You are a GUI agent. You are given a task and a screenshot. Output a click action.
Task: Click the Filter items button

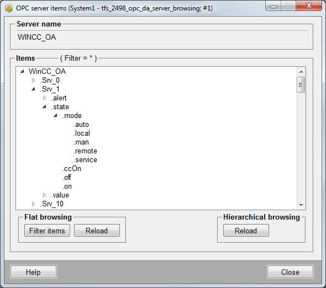pyautogui.click(x=47, y=231)
